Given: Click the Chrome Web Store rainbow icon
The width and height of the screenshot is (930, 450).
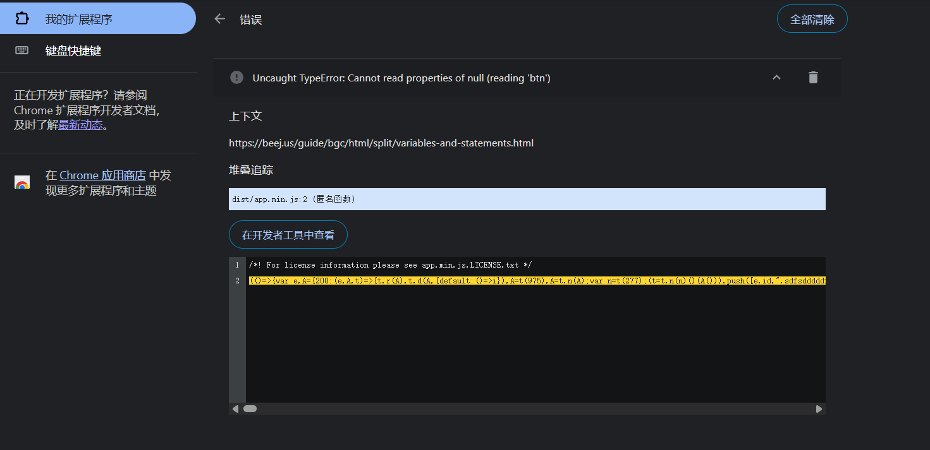Looking at the screenshot, I should pos(22,182).
